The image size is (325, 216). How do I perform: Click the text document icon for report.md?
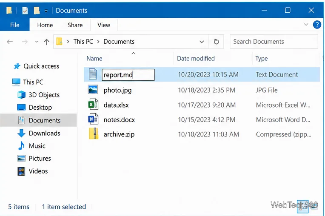pyautogui.click(x=93, y=74)
